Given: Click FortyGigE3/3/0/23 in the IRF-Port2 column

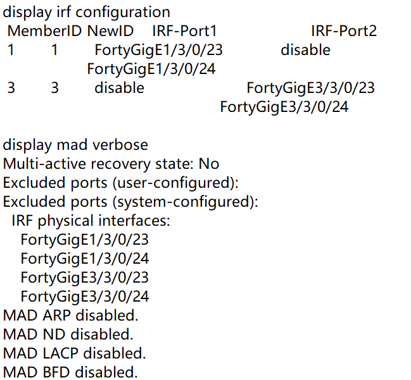Looking at the screenshot, I should click(310, 88).
